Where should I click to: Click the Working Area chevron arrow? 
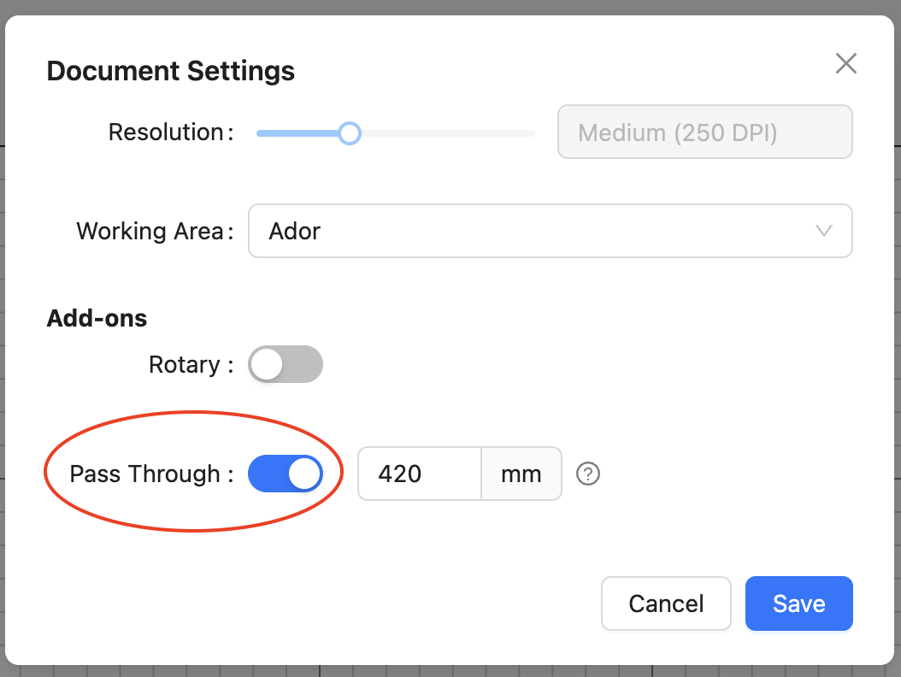(824, 231)
